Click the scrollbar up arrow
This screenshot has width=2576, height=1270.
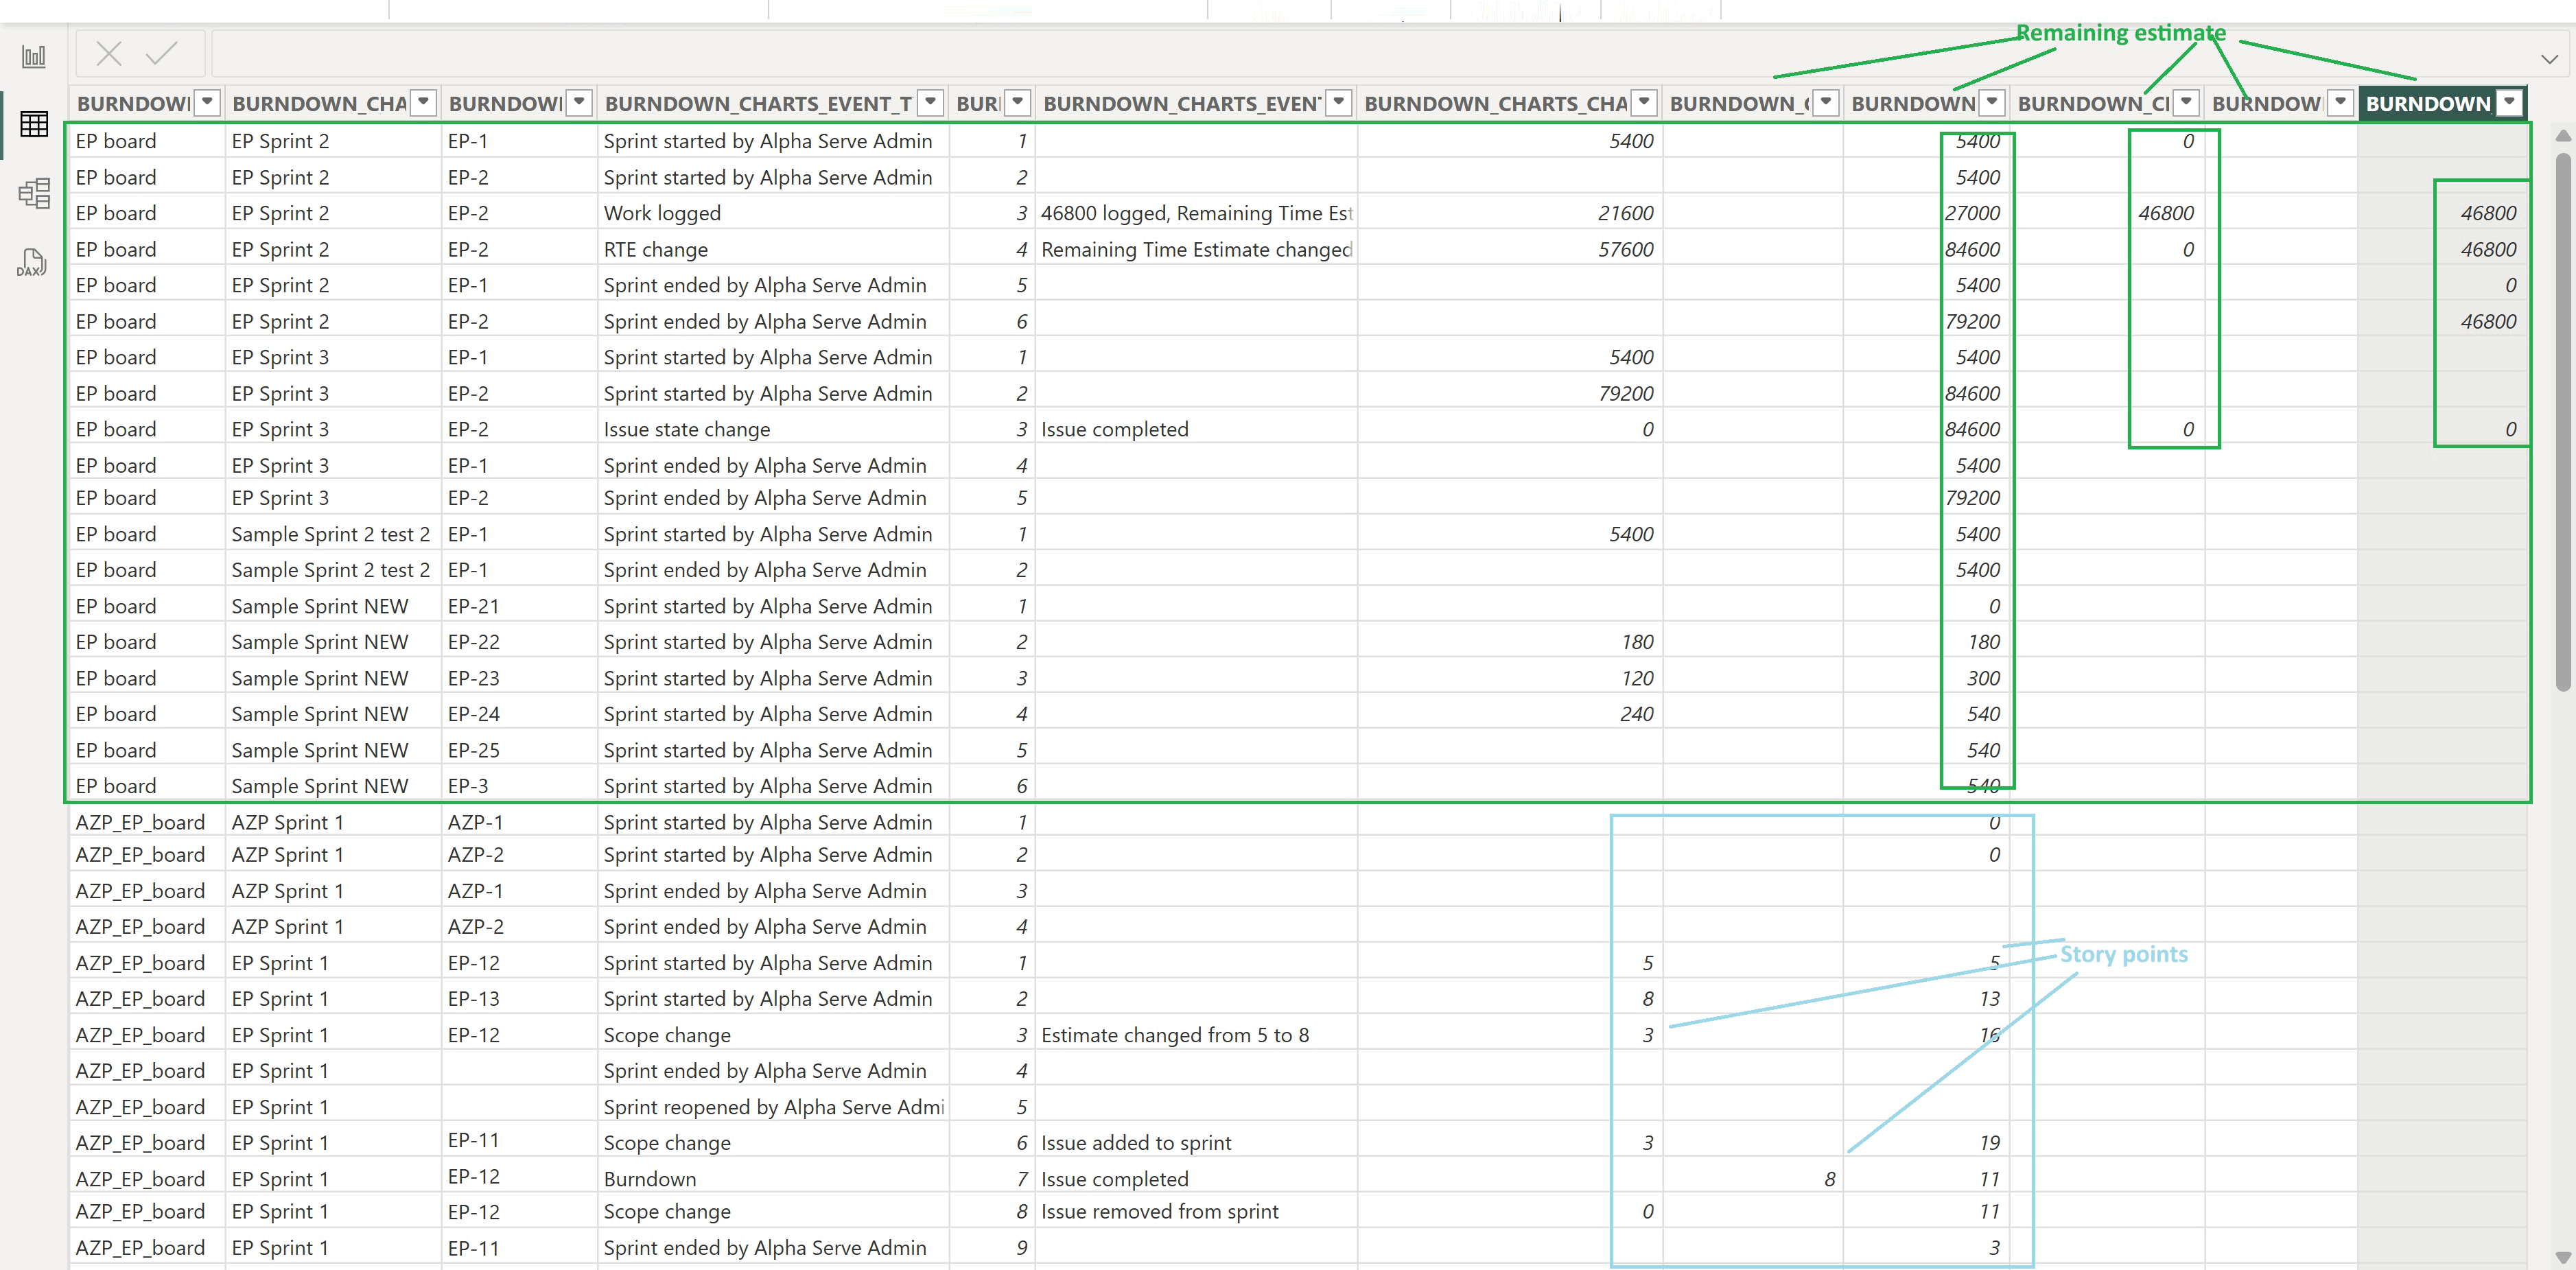[x=2562, y=136]
